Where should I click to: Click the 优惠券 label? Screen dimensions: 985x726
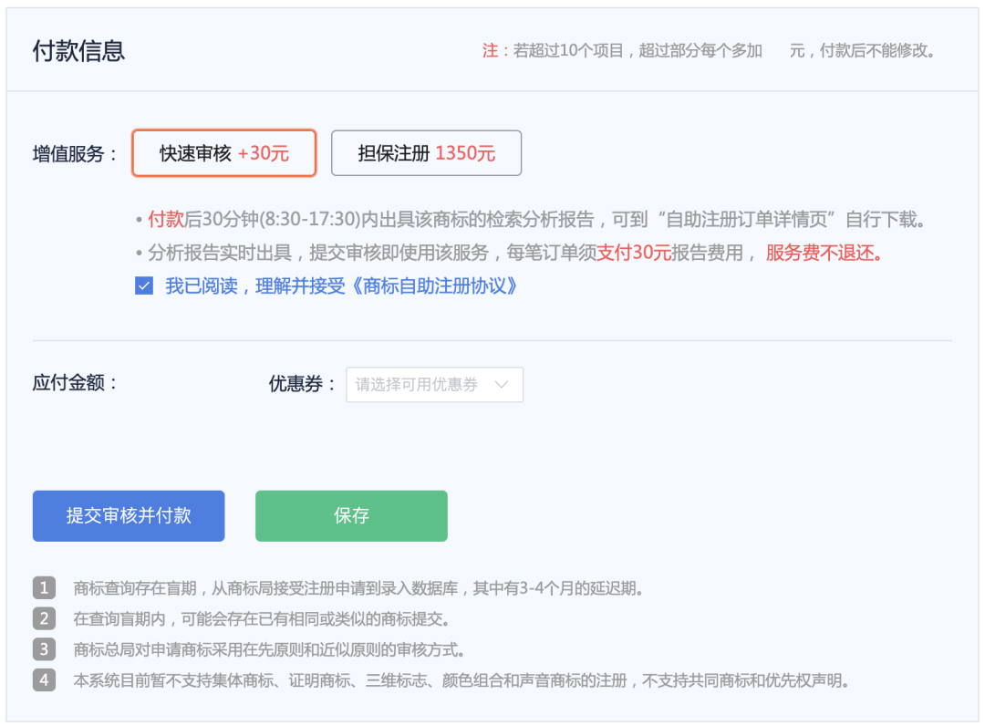coord(303,384)
